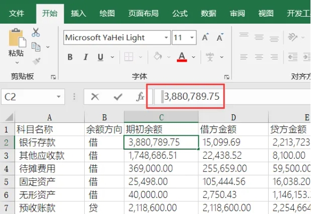Switch to the 视图 tab
311x214 pixels.
pos(266,13)
